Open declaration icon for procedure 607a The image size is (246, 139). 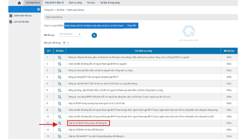(60, 123)
